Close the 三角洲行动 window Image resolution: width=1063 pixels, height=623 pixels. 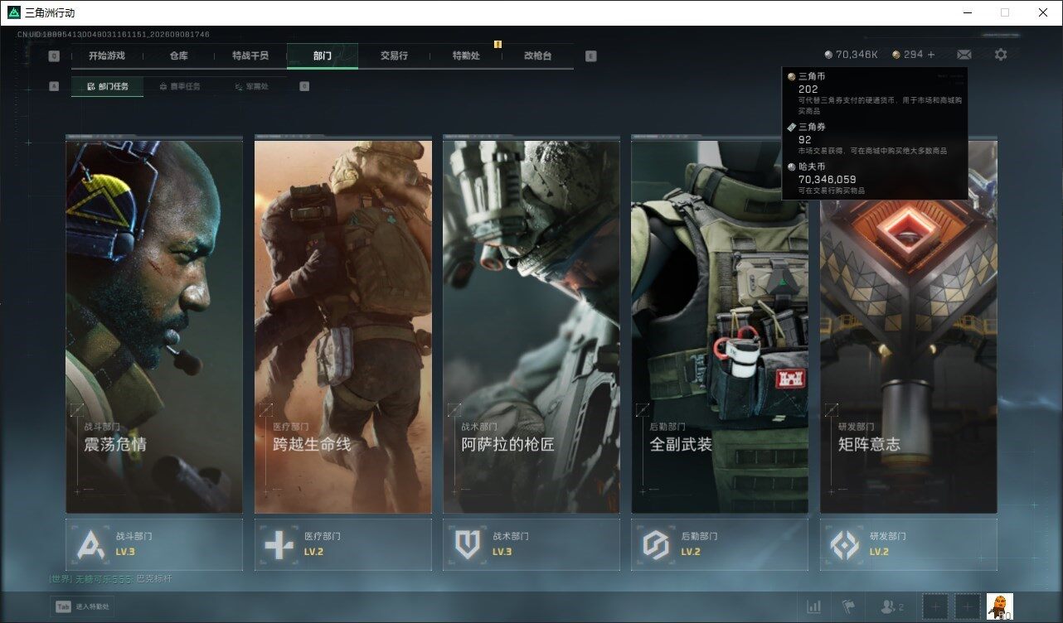1043,12
